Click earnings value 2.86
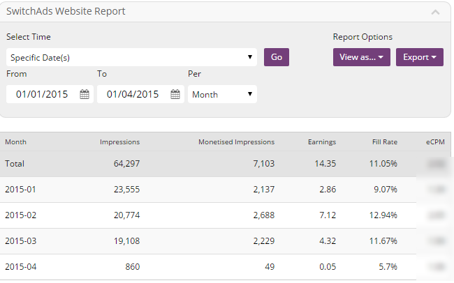The width and height of the screenshot is (454, 283). click(x=328, y=190)
